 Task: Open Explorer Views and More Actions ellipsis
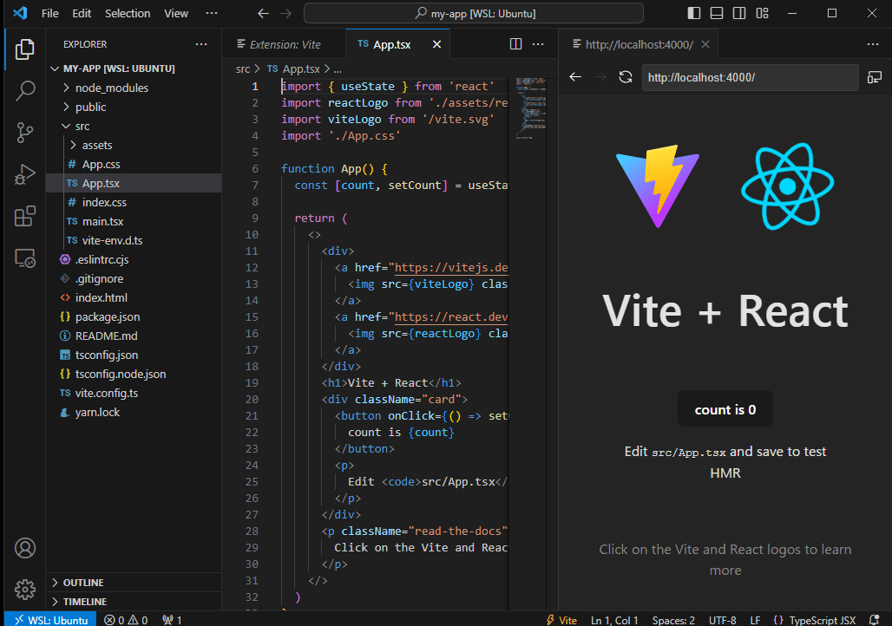pos(201,44)
